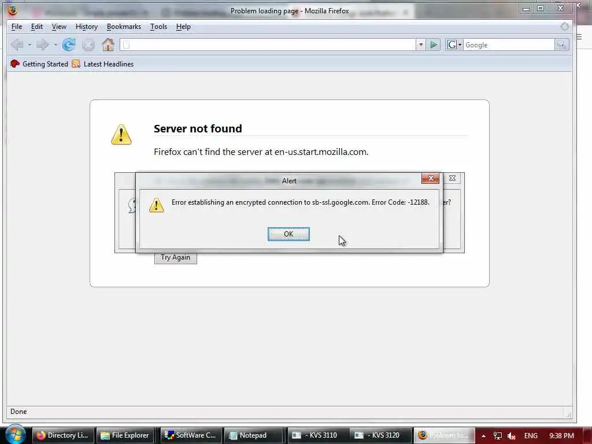Screen dimensions: 592x444
Task: Switch to Notepad taskbar window
Action: click(x=253, y=435)
